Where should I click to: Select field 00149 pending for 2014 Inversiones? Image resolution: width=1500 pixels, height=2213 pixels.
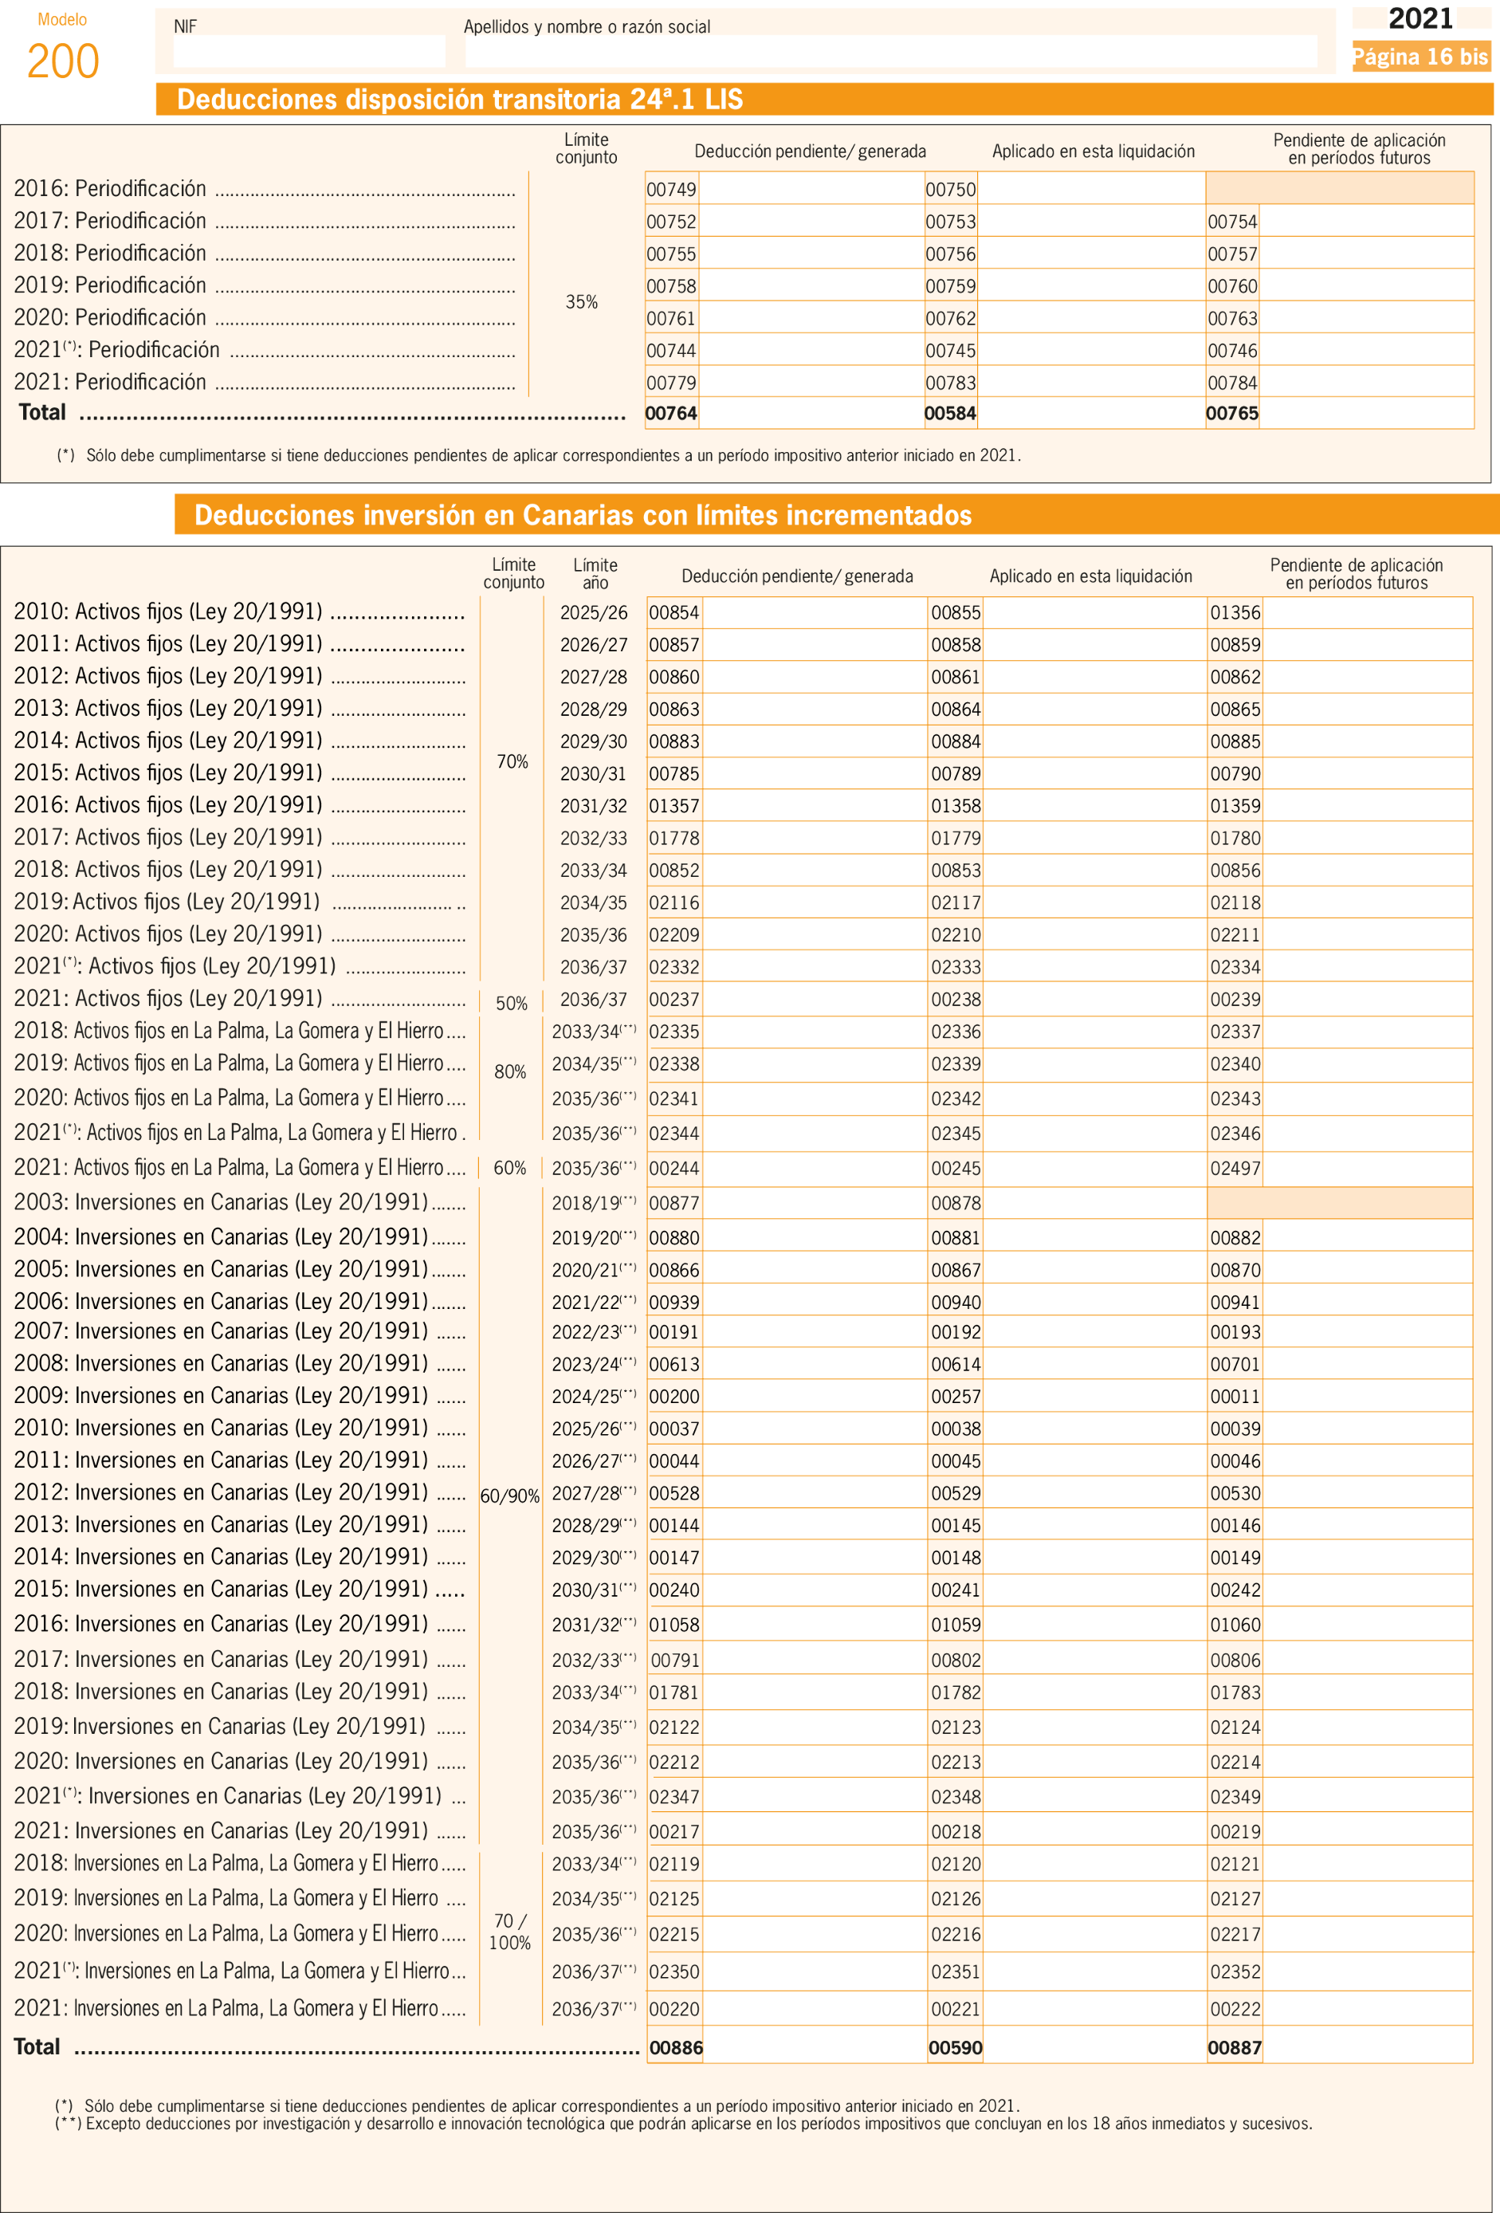point(1367,1558)
